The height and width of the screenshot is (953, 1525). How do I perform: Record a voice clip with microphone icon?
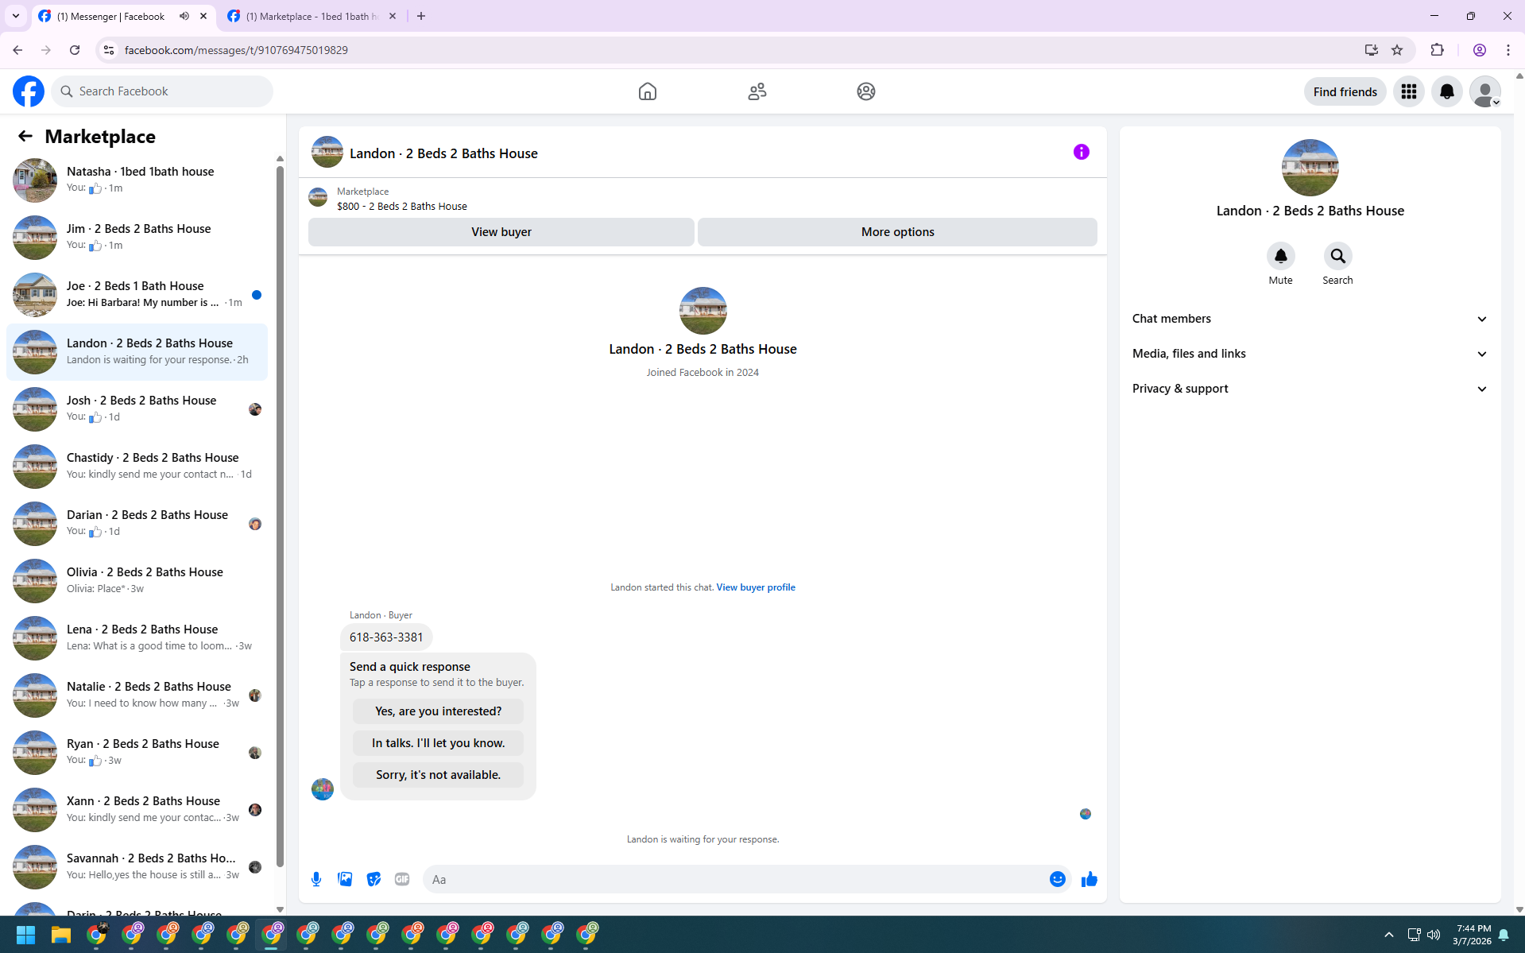click(x=316, y=879)
